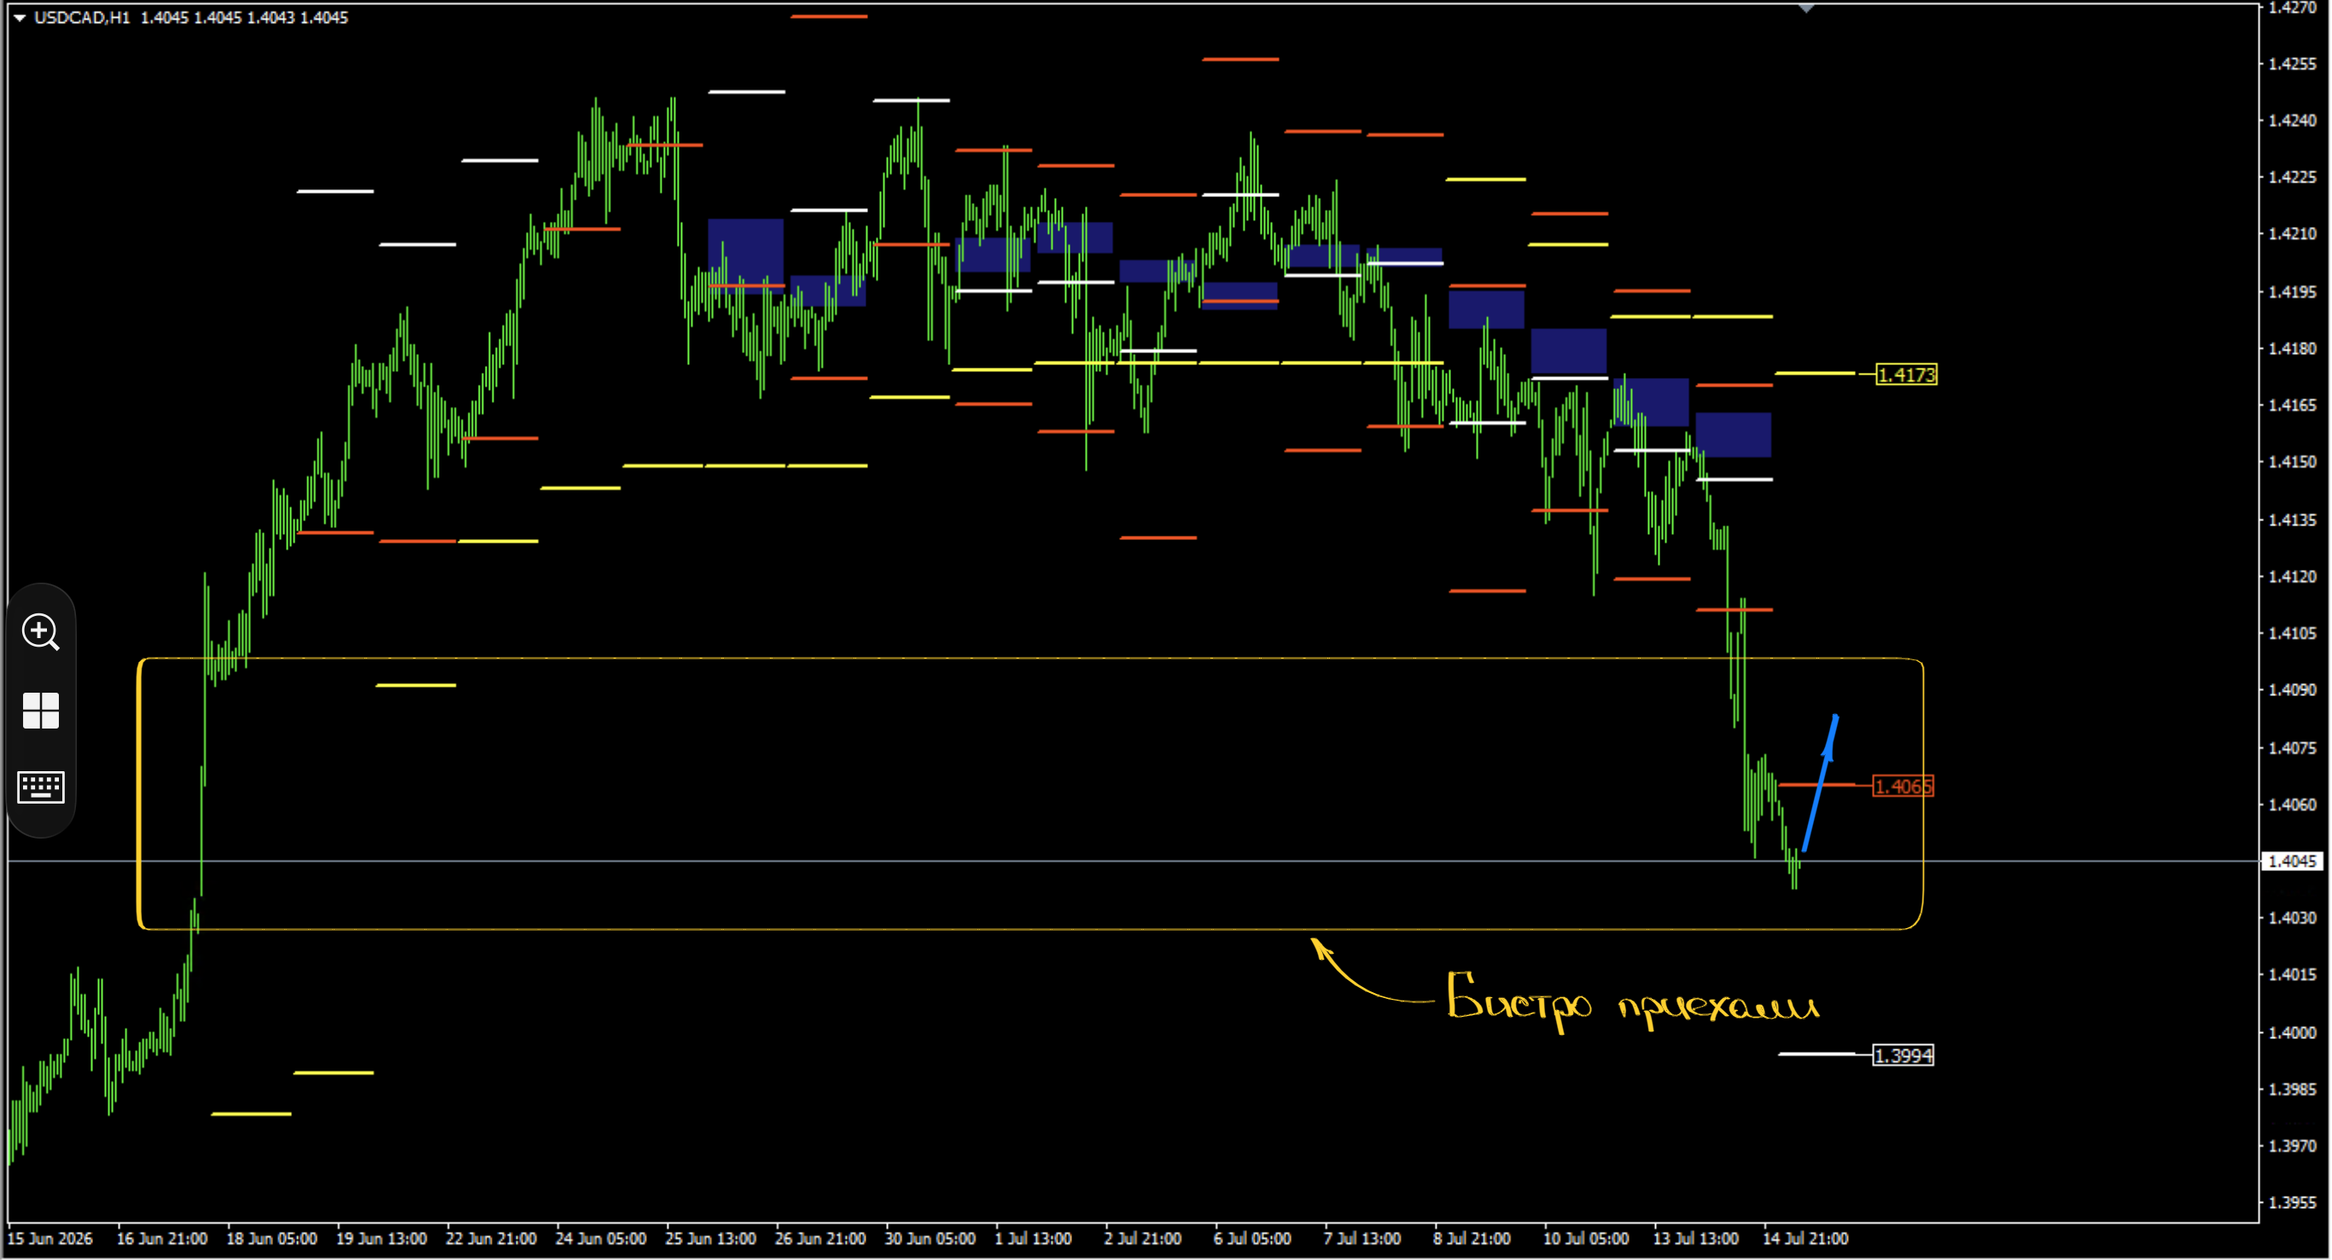Expand the USDCAD,H1 dropdown triangle

(x=19, y=17)
